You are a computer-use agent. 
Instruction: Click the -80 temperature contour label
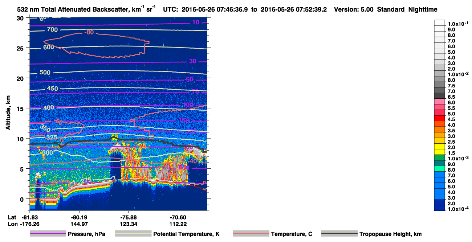point(89,32)
